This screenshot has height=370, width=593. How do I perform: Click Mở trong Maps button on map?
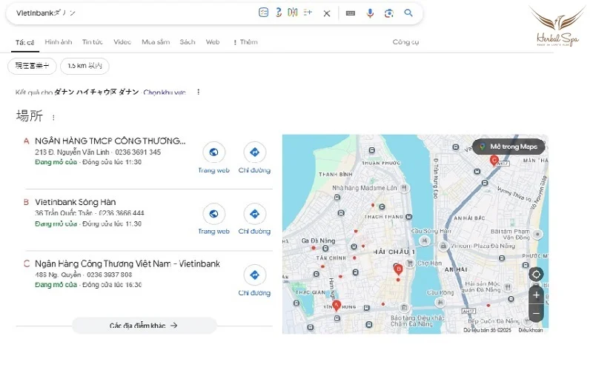coord(508,147)
